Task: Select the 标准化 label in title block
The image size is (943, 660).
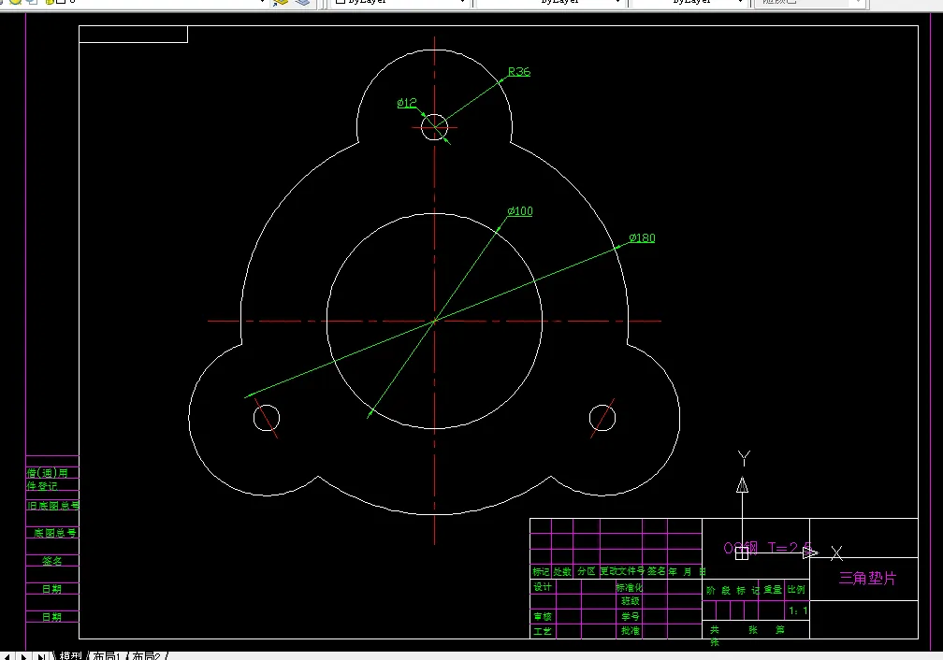Action: (629, 587)
